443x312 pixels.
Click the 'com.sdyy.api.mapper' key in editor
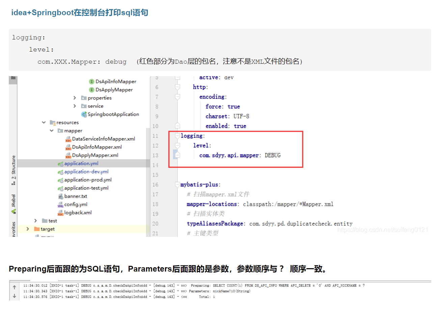(x=229, y=155)
